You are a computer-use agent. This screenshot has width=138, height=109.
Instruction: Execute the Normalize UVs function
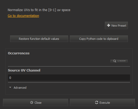102,102
